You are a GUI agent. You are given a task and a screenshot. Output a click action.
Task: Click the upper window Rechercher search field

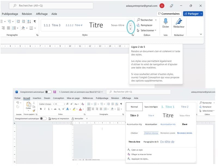click(51, 6)
